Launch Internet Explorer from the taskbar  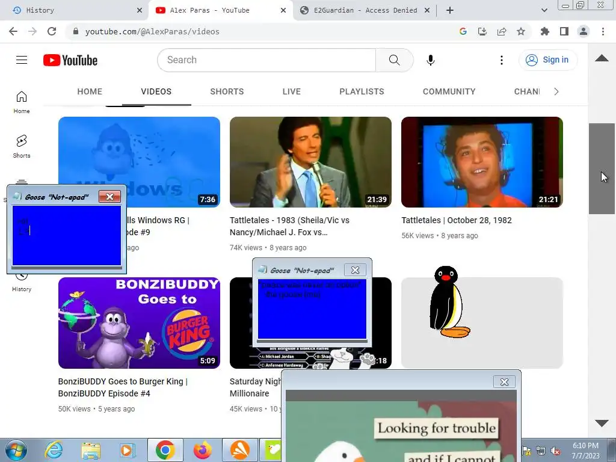point(54,450)
